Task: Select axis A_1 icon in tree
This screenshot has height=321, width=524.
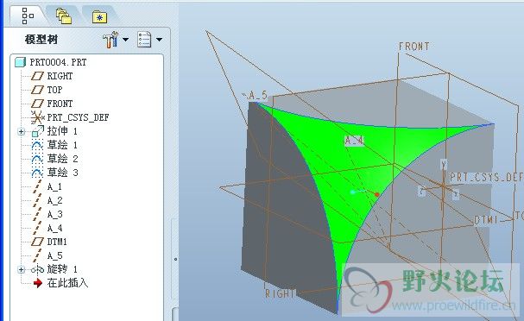Action: (37, 186)
